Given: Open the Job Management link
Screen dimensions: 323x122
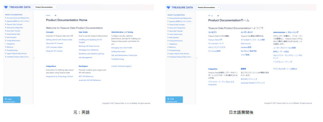Looking at the screenshot, I should 85,57.
